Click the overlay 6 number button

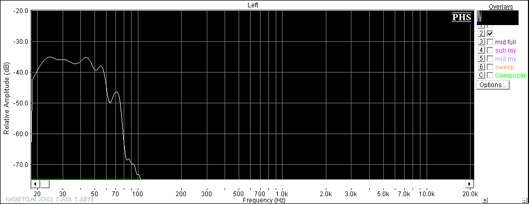(481, 67)
